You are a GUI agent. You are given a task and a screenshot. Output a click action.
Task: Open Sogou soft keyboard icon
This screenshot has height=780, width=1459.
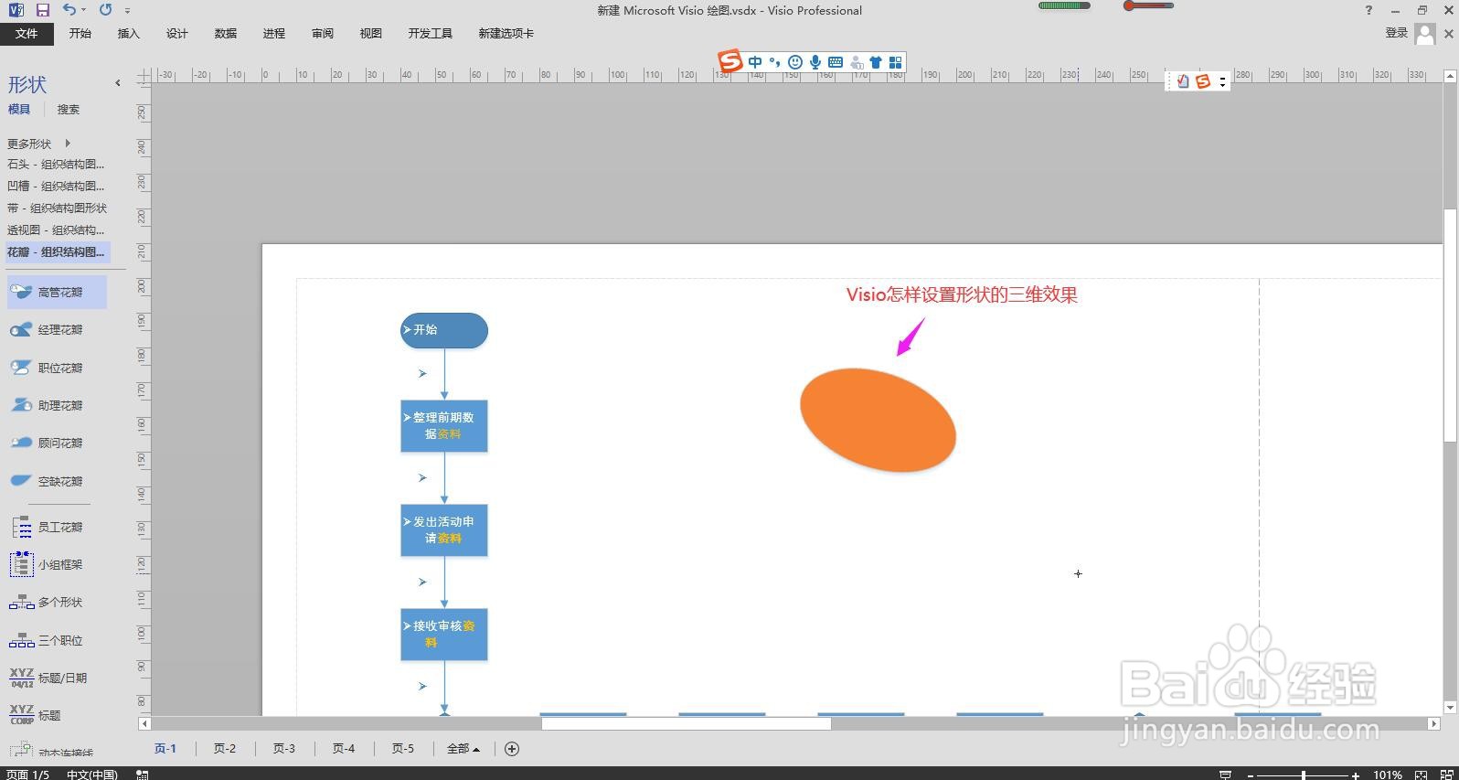pyautogui.click(x=836, y=62)
